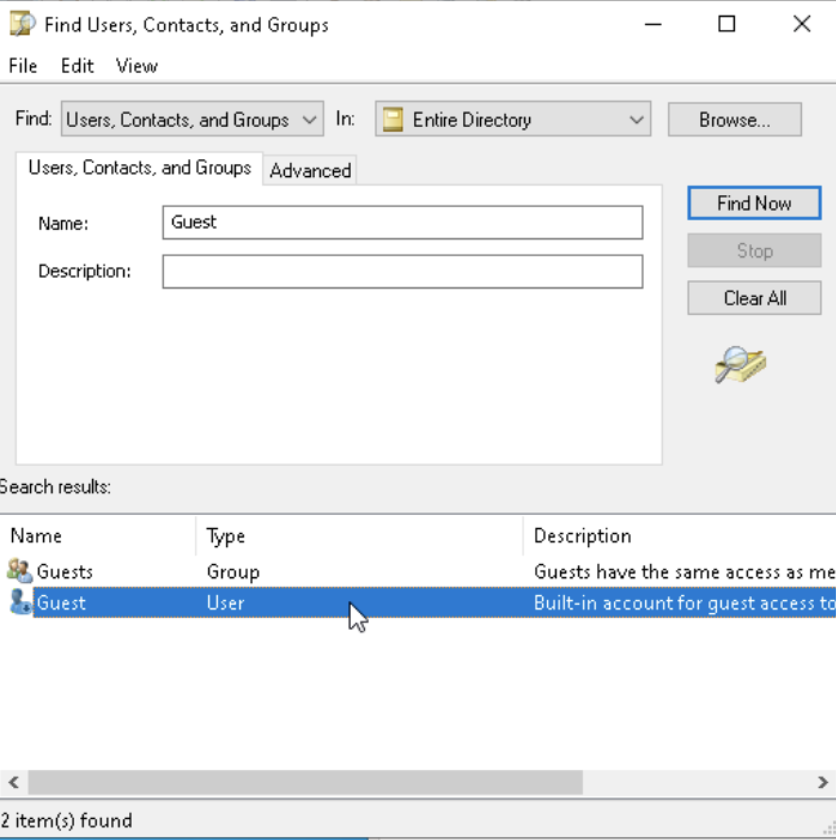Click the Browse... button

(x=734, y=120)
